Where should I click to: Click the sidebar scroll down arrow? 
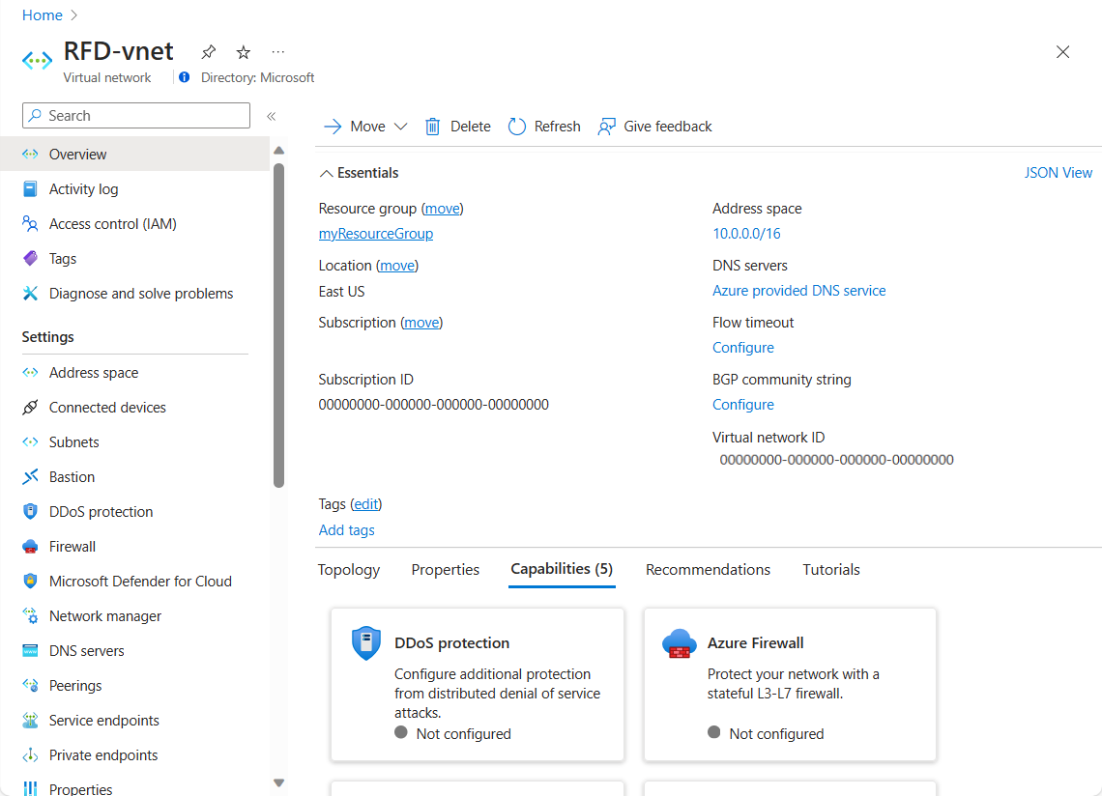[279, 782]
